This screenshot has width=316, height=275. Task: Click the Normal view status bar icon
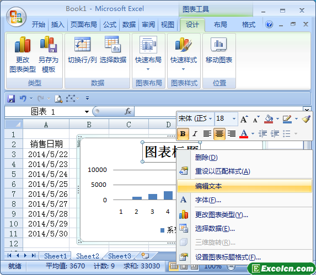click(174, 266)
